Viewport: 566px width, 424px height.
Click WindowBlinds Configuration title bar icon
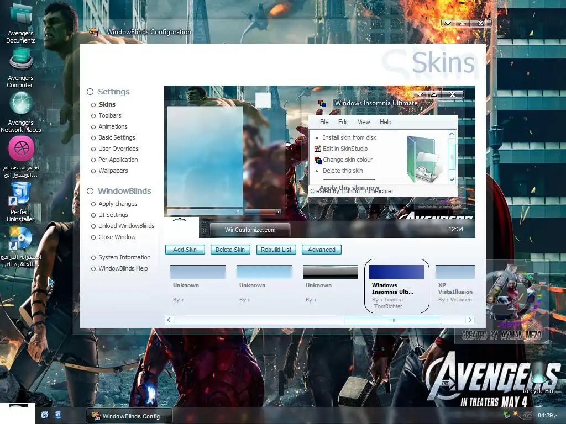(94, 32)
